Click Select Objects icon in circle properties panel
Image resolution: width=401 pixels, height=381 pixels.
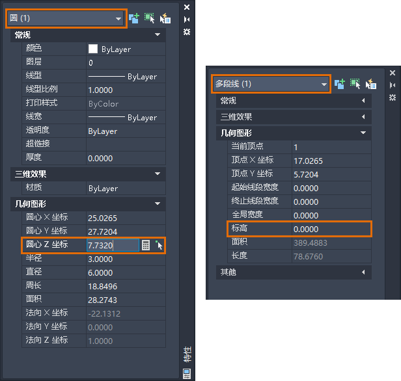[x=149, y=18]
